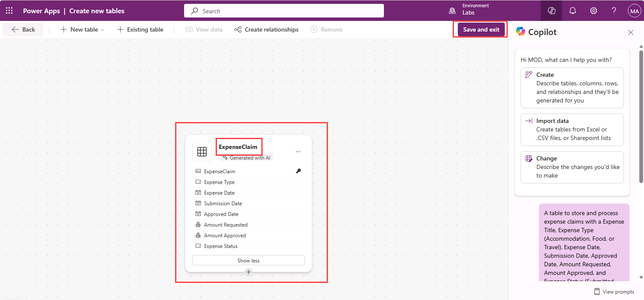Open the help question mark

pos(614,11)
